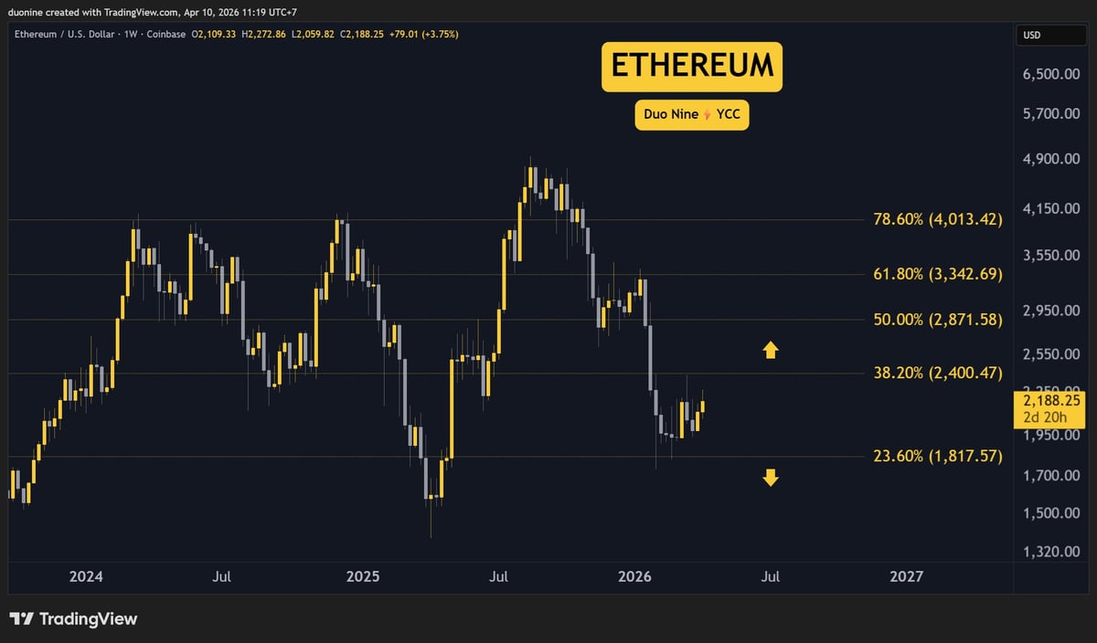Click the yellow up arrow marker

[x=771, y=349]
